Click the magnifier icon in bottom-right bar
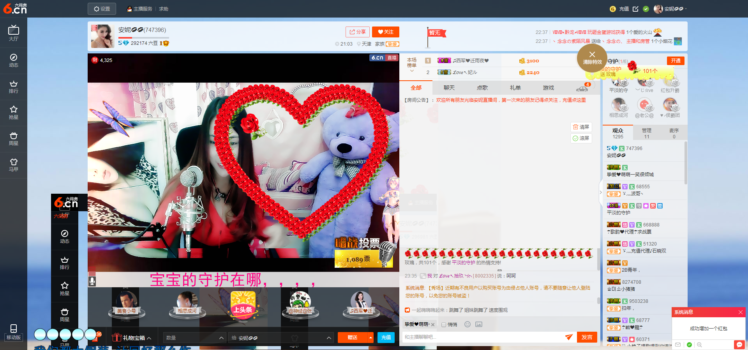The width and height of the screenshot is (748, 350). [699, 345]
